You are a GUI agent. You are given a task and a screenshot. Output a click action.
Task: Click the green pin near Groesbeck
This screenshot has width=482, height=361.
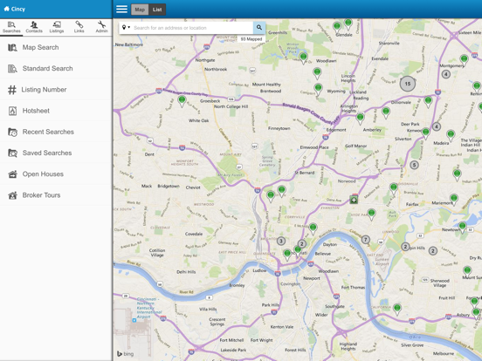pos(182,101)
